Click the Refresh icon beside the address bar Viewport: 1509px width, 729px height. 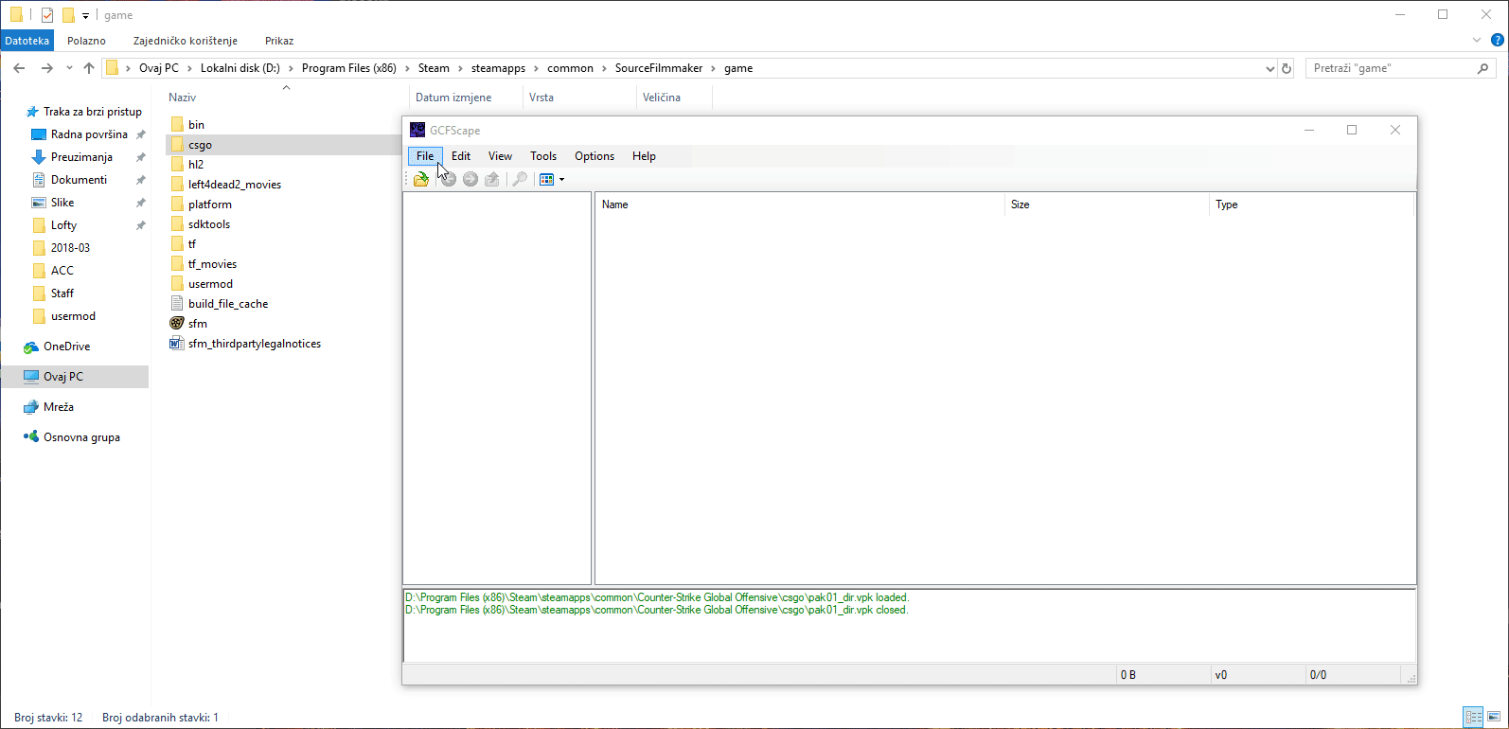[x=1287, y=68]
